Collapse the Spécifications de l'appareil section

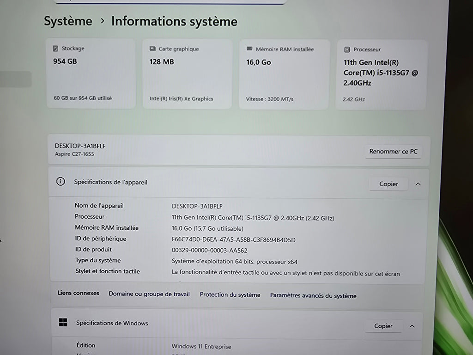coord(418,184)
